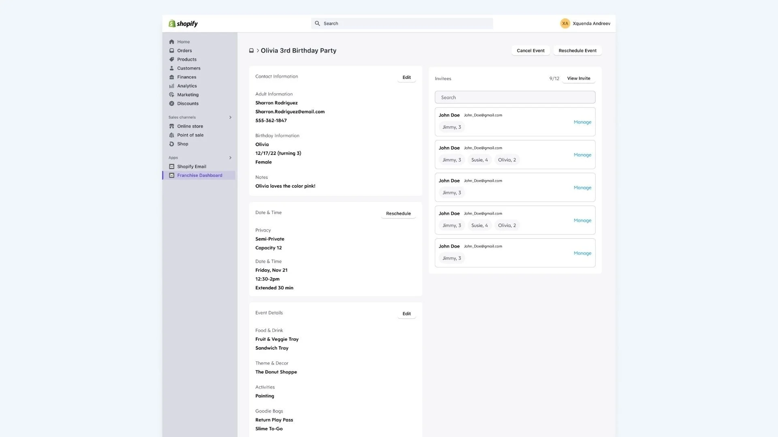Click the Orders inbox icon
The width and height of the screenshot is (778, 437).
pyautogui.click(x=171, y=51)
